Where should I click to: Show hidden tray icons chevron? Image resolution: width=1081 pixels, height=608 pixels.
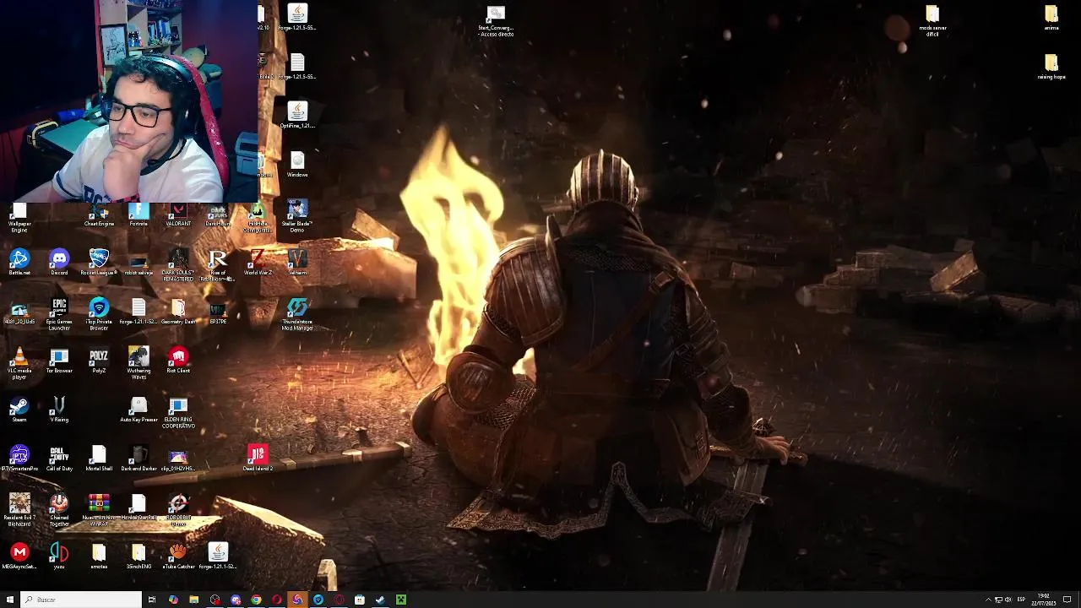988,600
